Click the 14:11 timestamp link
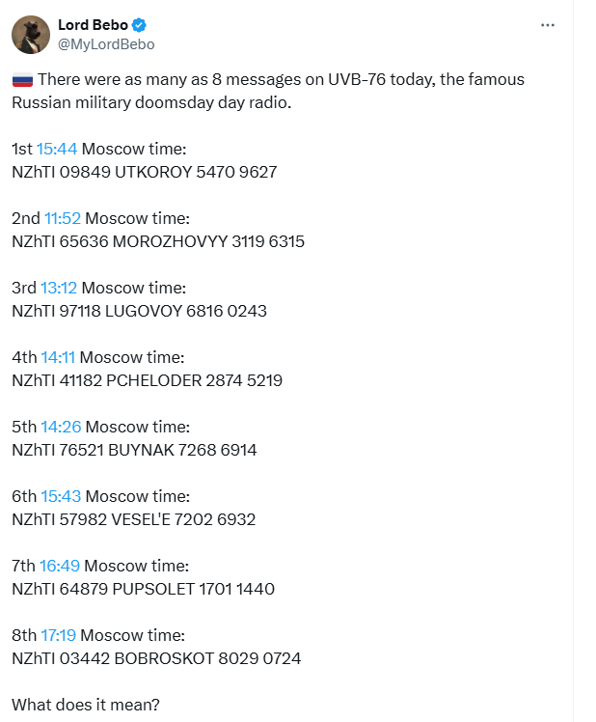This screenshot has width=596, height=722. tap(58, 357)
